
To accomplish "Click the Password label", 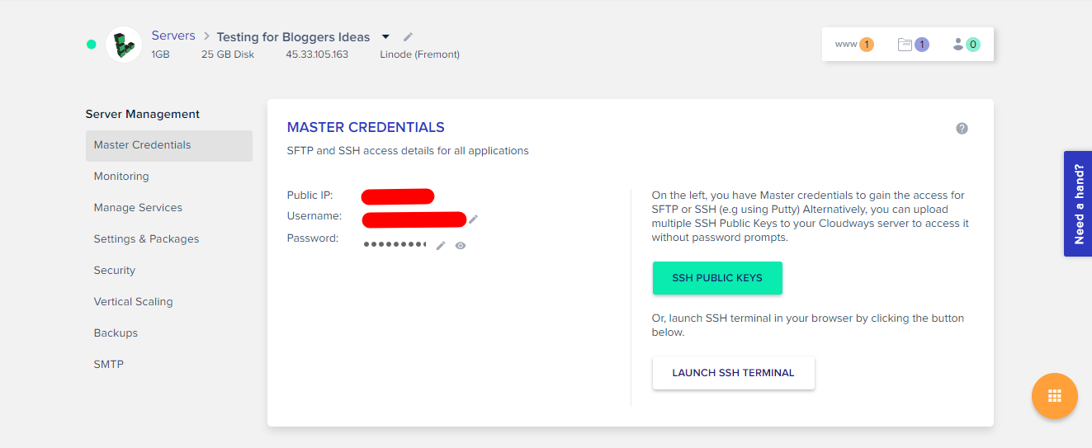I will 313,238.
